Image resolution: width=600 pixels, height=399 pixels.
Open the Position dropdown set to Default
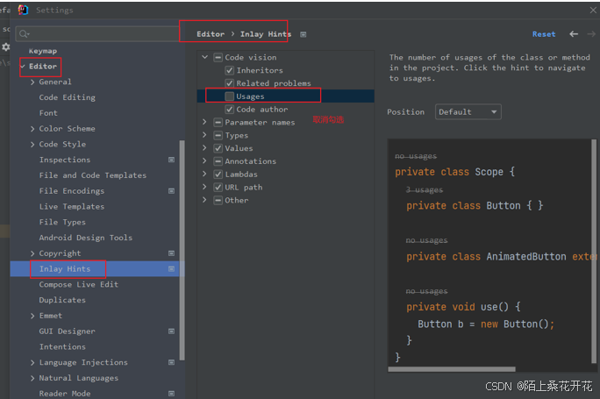(x=468, y=112)
